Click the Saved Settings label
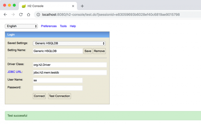The width and height of the screenshot is (201, 124). [x=18, y=43]
